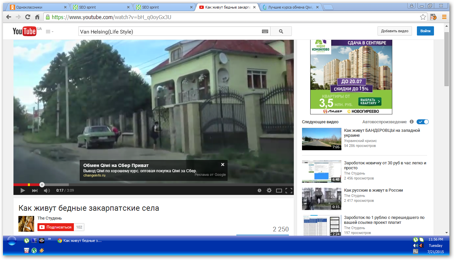Screen dimensions: 454x260
Task: Close the active YouTube tab
Action: click(x=254, y=7)
